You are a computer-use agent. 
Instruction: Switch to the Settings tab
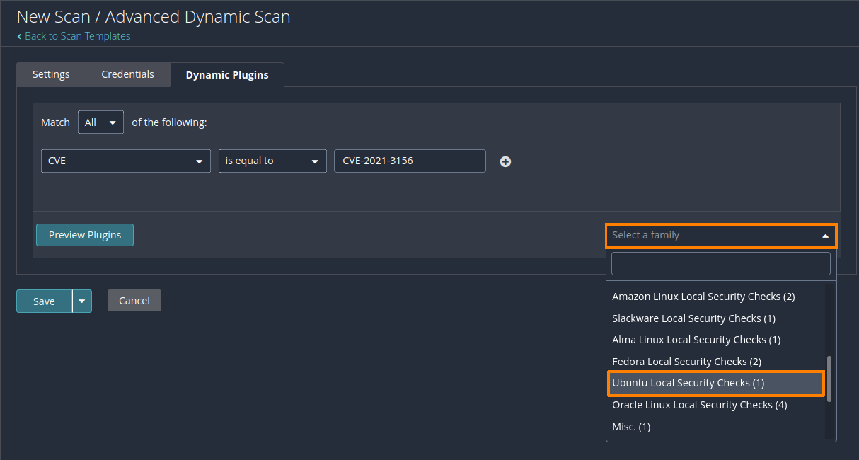51,74
